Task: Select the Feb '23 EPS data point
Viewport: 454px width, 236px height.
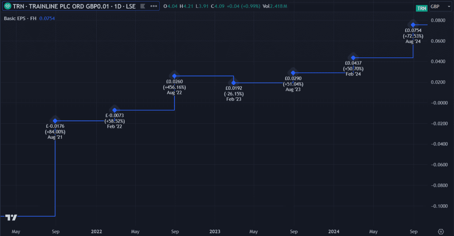Action: coord(234,83)
